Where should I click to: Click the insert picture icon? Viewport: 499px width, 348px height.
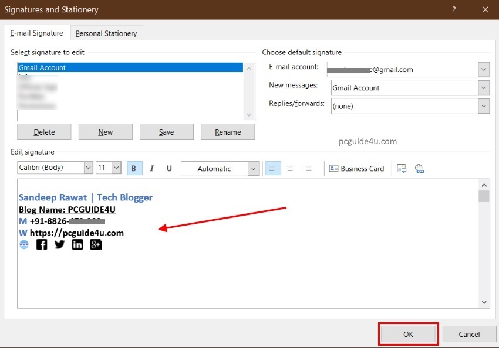402,169
